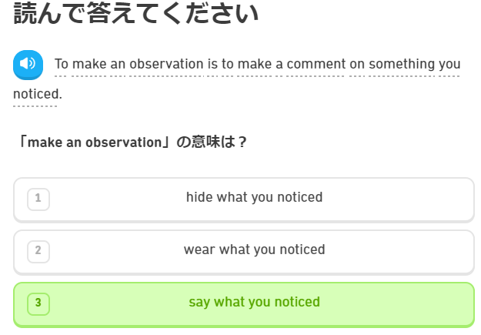Viewport: 481px width, 335px height.
Task: Click the word "an" in the sentence
Action: coord(118,64)
